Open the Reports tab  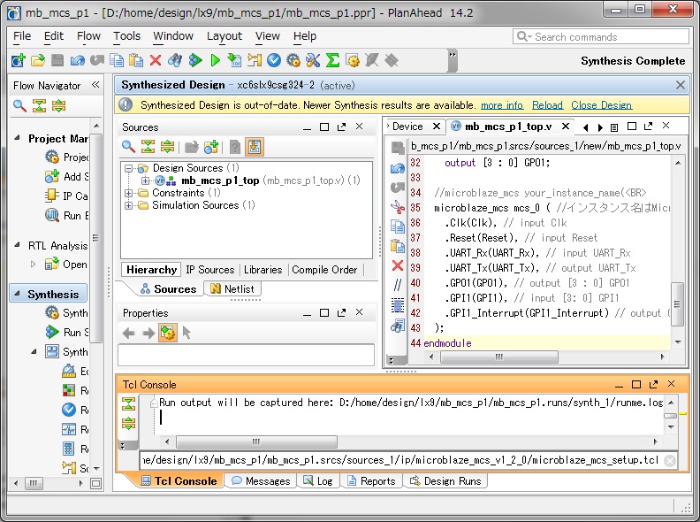(x=371, y=481)
